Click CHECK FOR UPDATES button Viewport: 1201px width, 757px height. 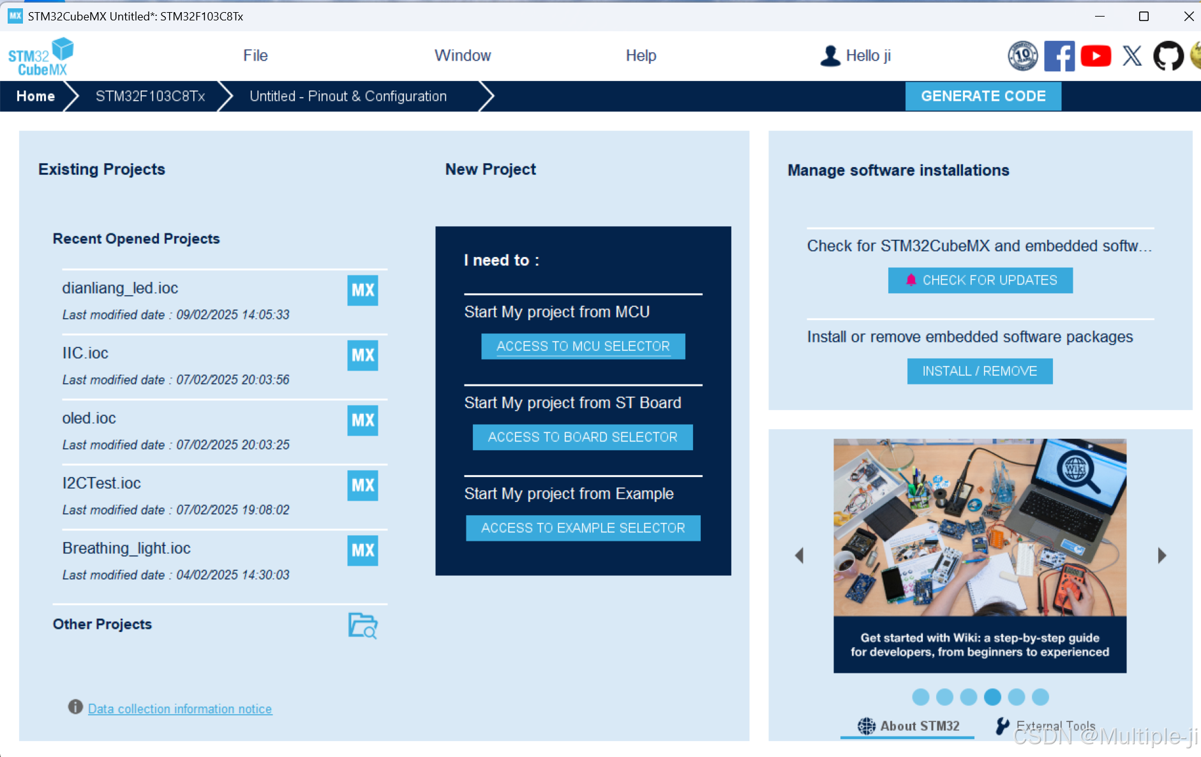[980, 281]
